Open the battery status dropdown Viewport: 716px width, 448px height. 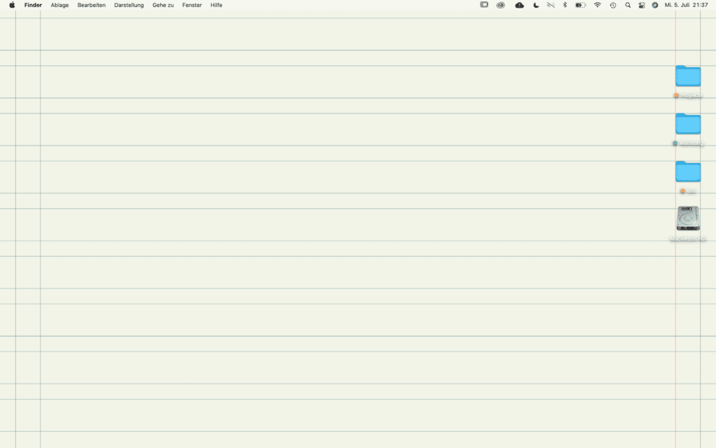[x=580, y=5]
